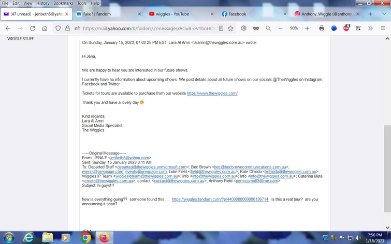
Task: Open the settings gear toolbar icon
Action: click(x=244, y=28)
